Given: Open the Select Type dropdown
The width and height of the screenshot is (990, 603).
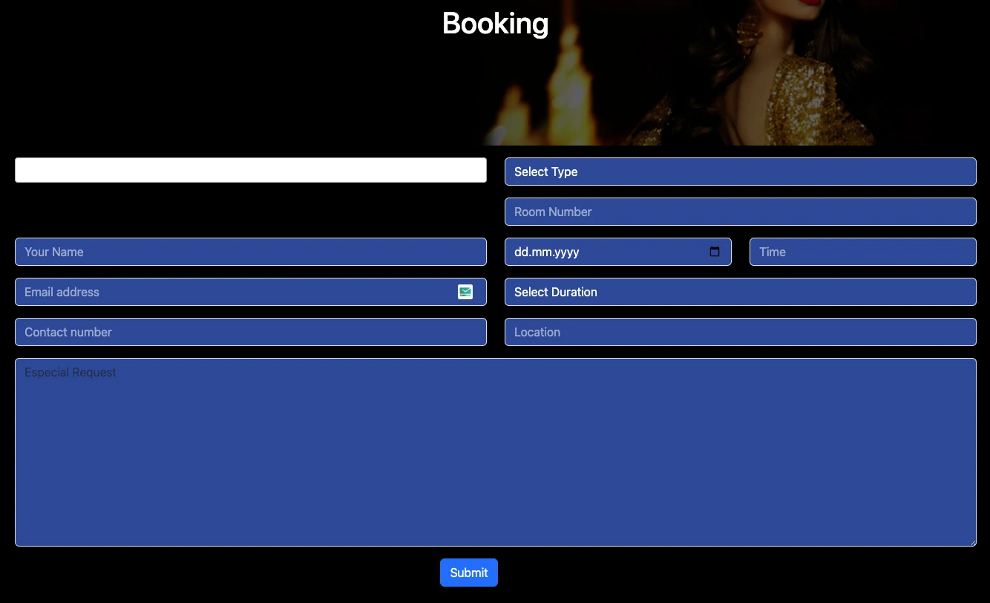Looking at the screenshot, I should click(x=741, y=172).
